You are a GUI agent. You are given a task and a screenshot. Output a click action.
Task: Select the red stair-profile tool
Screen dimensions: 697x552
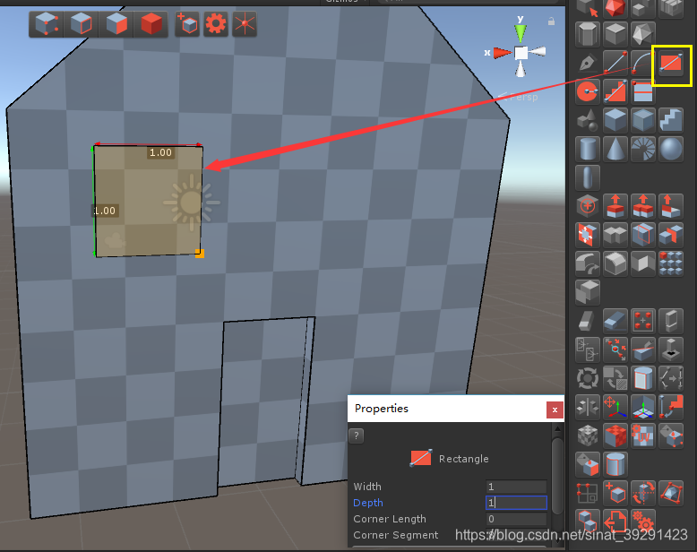[x=615, y=91]
